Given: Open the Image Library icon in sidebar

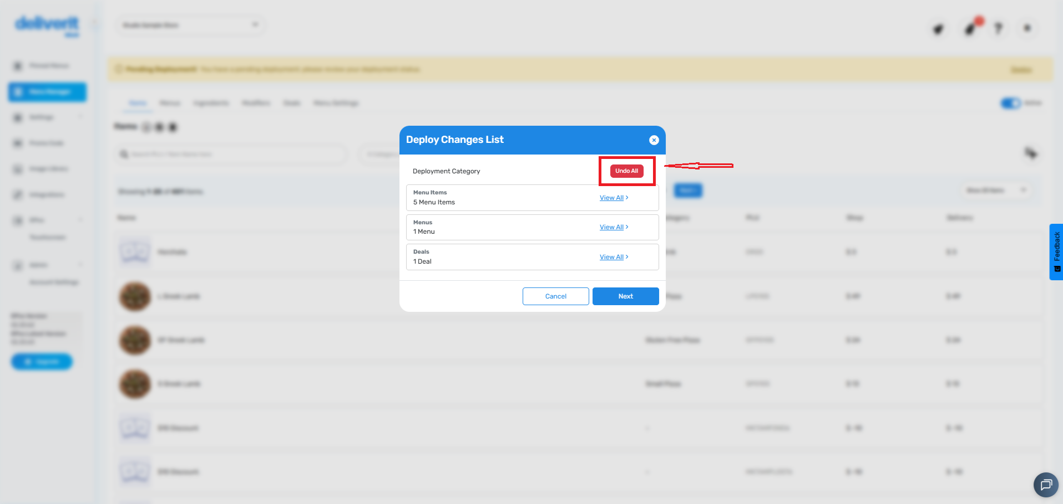Looking at the screenshot, I should tap(17, 168).
